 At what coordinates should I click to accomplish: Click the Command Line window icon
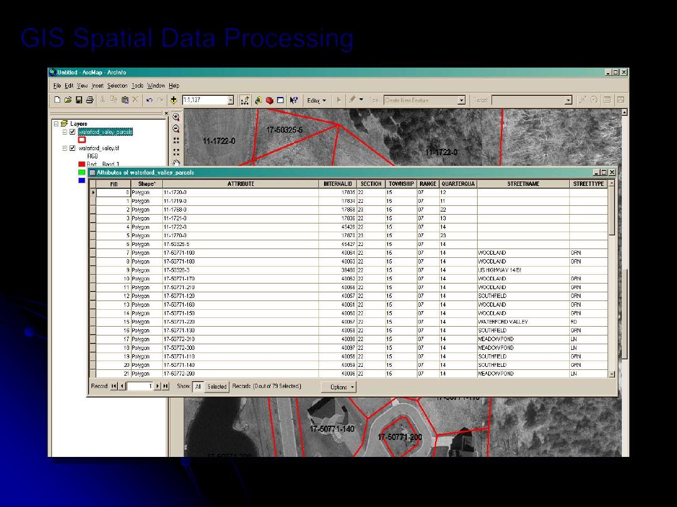coord(280,100)
